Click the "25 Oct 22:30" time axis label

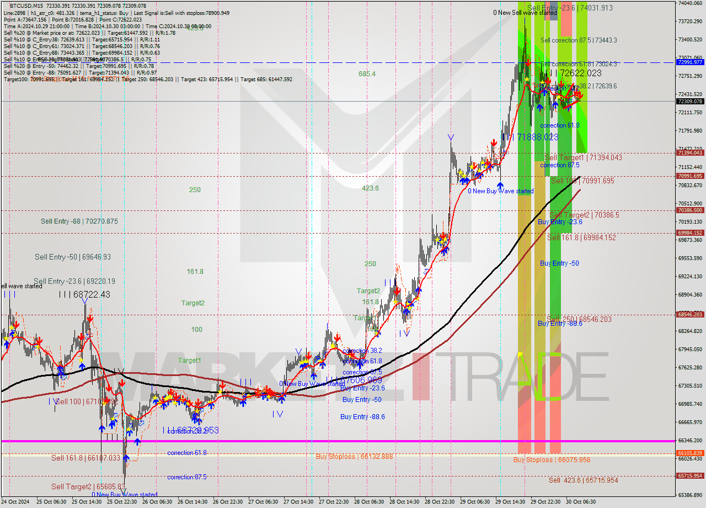[121, 502]
